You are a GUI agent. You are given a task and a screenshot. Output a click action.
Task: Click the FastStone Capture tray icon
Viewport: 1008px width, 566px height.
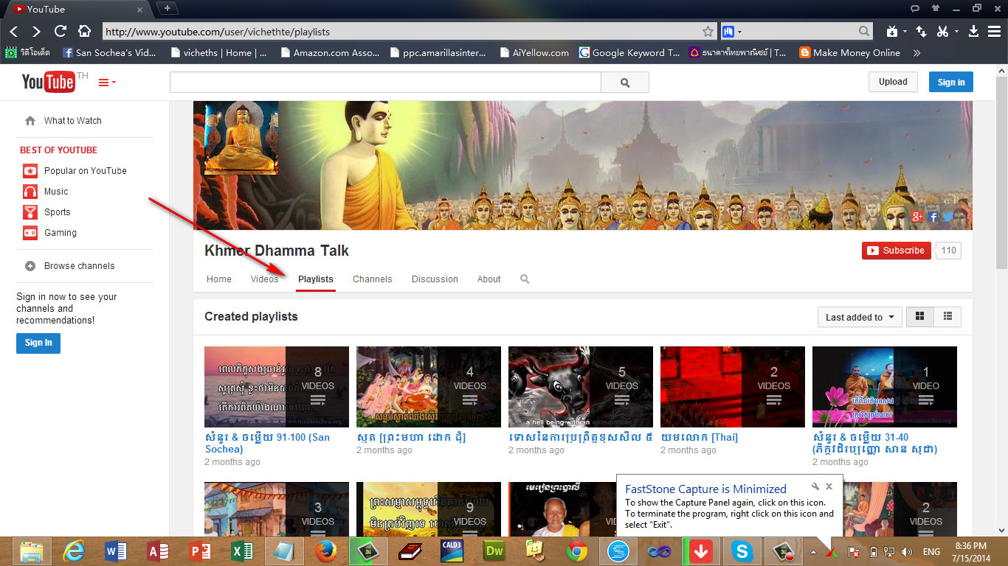[x=832, y=552]
